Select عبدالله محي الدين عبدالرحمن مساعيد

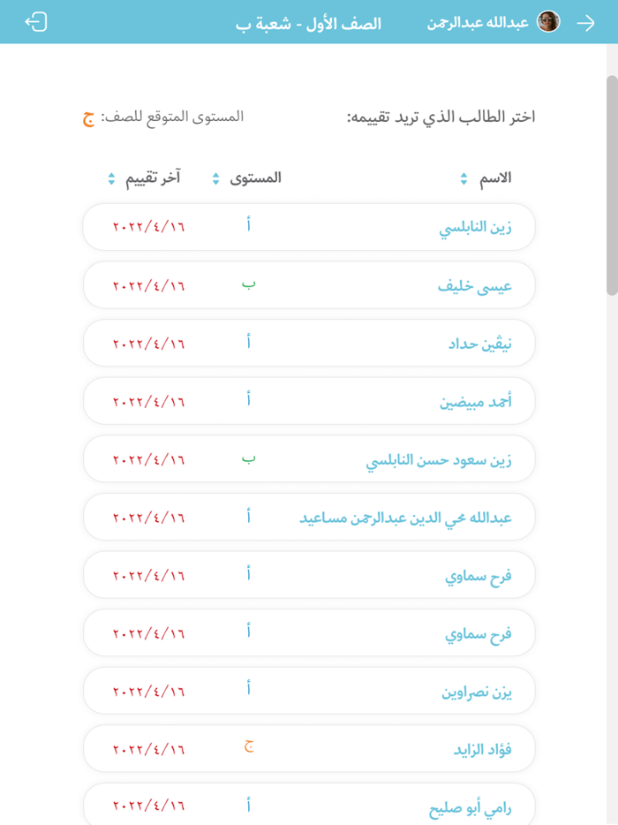[415, 516]
